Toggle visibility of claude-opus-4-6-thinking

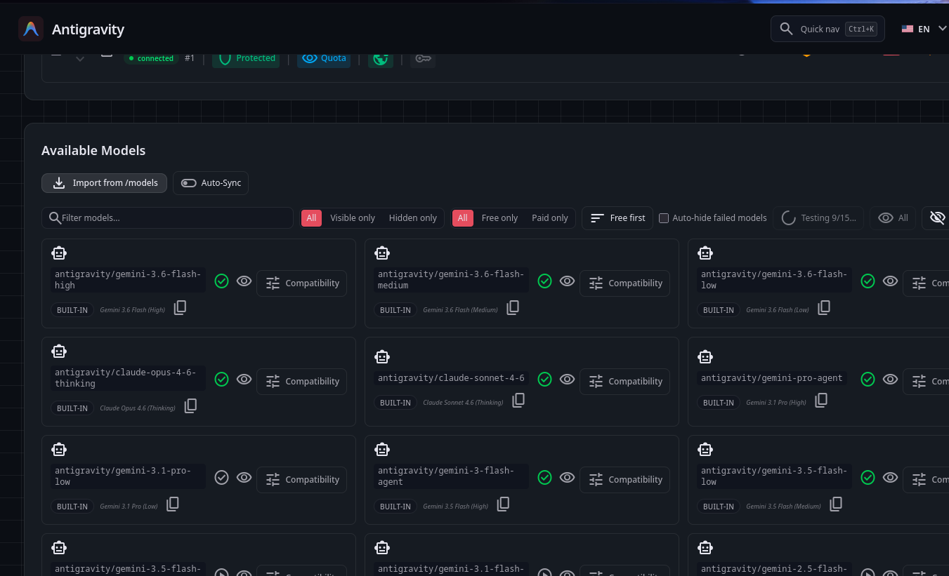tap(244, 380)
